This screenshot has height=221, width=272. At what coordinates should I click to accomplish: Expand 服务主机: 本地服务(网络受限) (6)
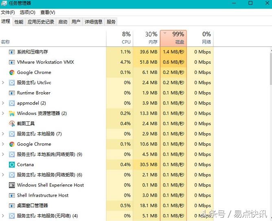(x=3, y=175)
